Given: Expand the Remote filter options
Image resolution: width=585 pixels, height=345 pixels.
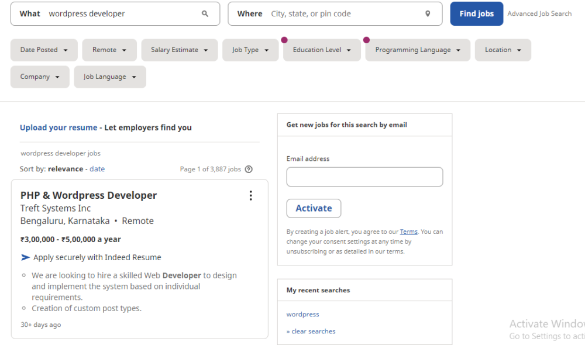Looking at the screenshot, I should pyautogui.click(x=109, y=50).
